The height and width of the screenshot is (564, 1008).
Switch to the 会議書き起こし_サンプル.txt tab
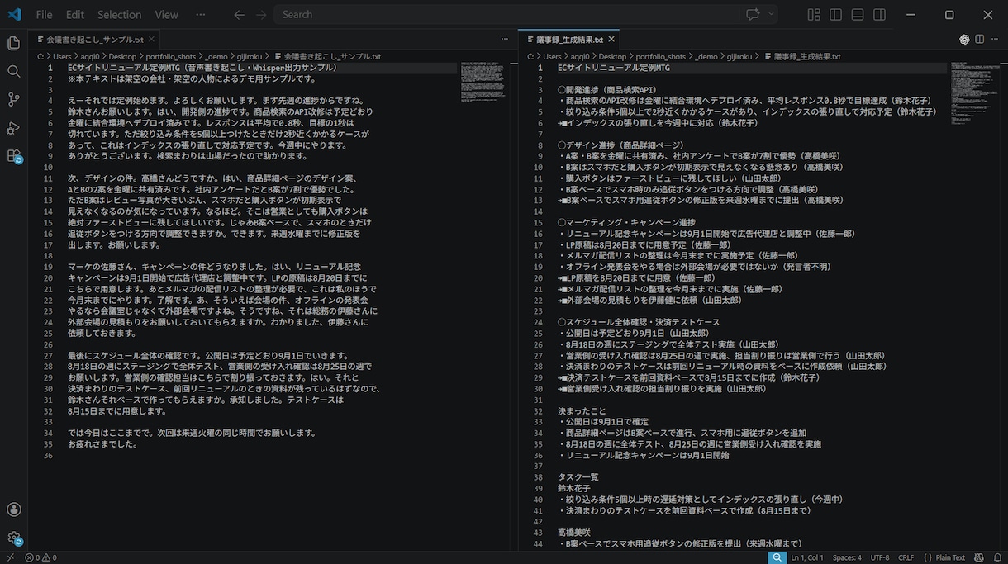[95, 39]
